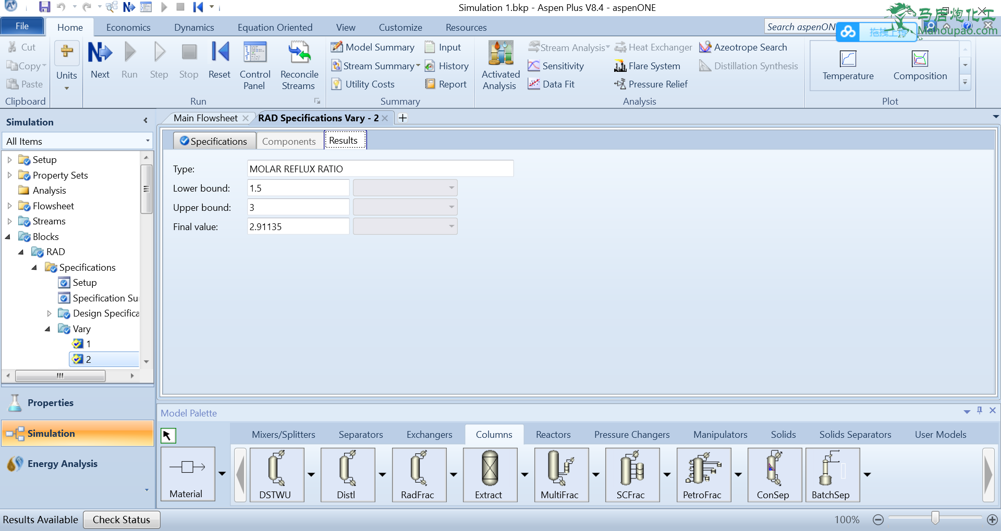Click zoom in plus button
The height and width of the screenshot is (531, 1001).
992,520
